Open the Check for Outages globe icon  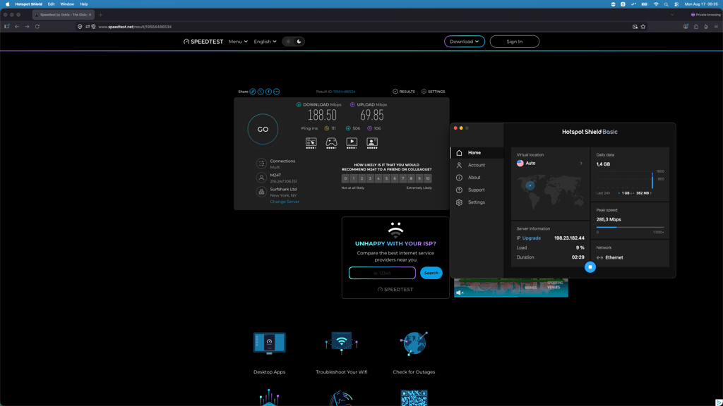click(x=414, y=343)
